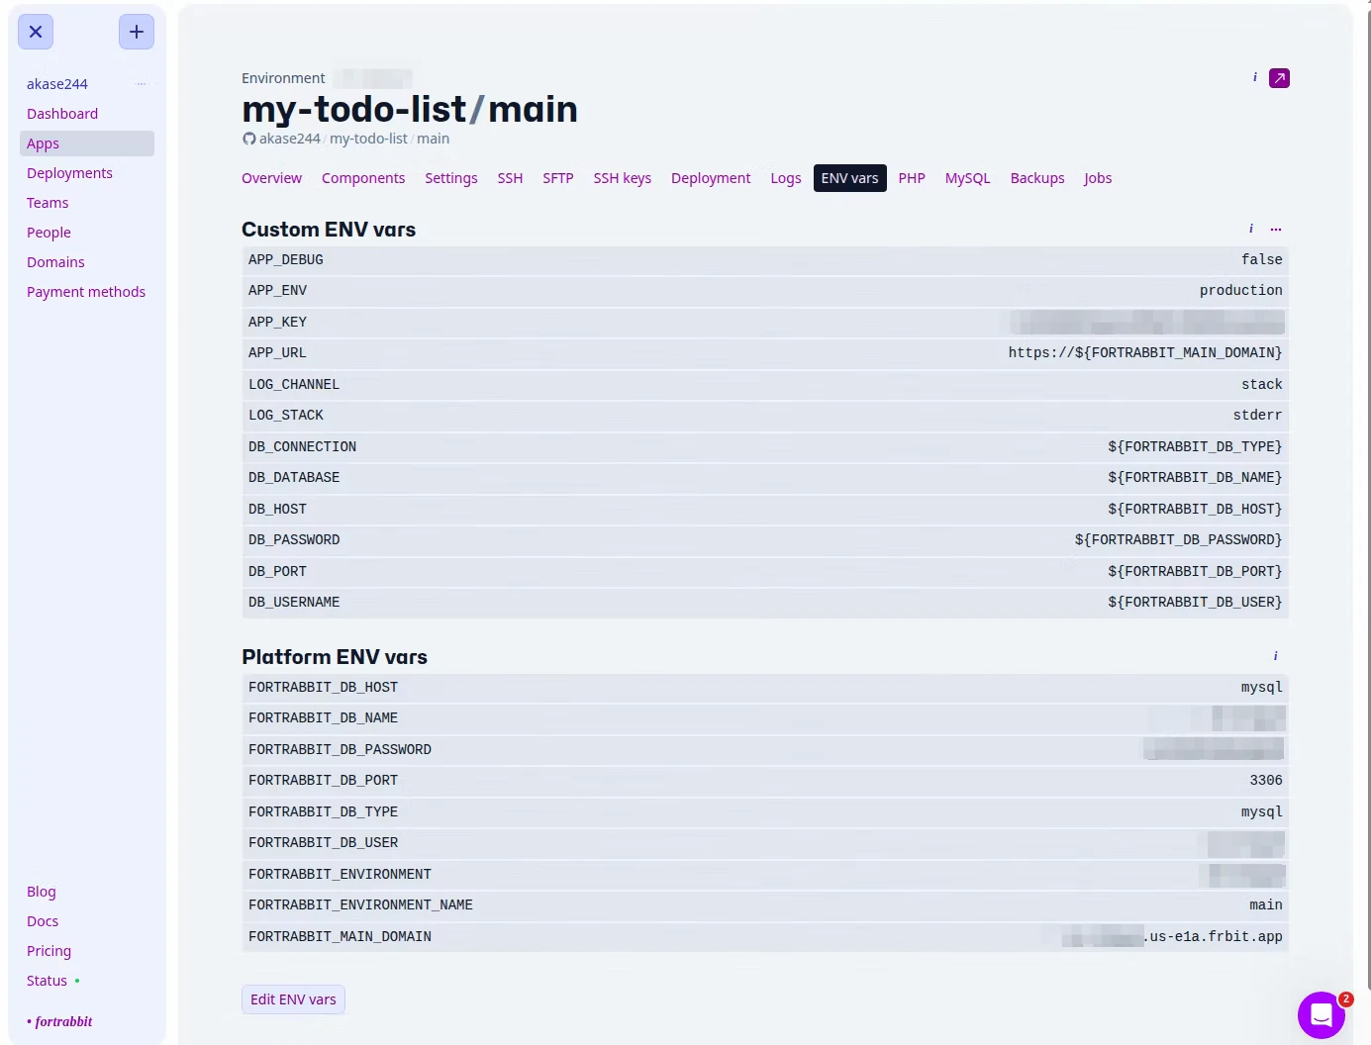Click the plus icon to create new
The width and height of the screenshot is (1371, 1045).
pyautogui.click(x=137, y=32)
